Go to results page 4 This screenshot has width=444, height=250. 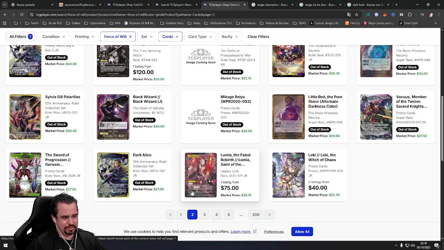216,215
